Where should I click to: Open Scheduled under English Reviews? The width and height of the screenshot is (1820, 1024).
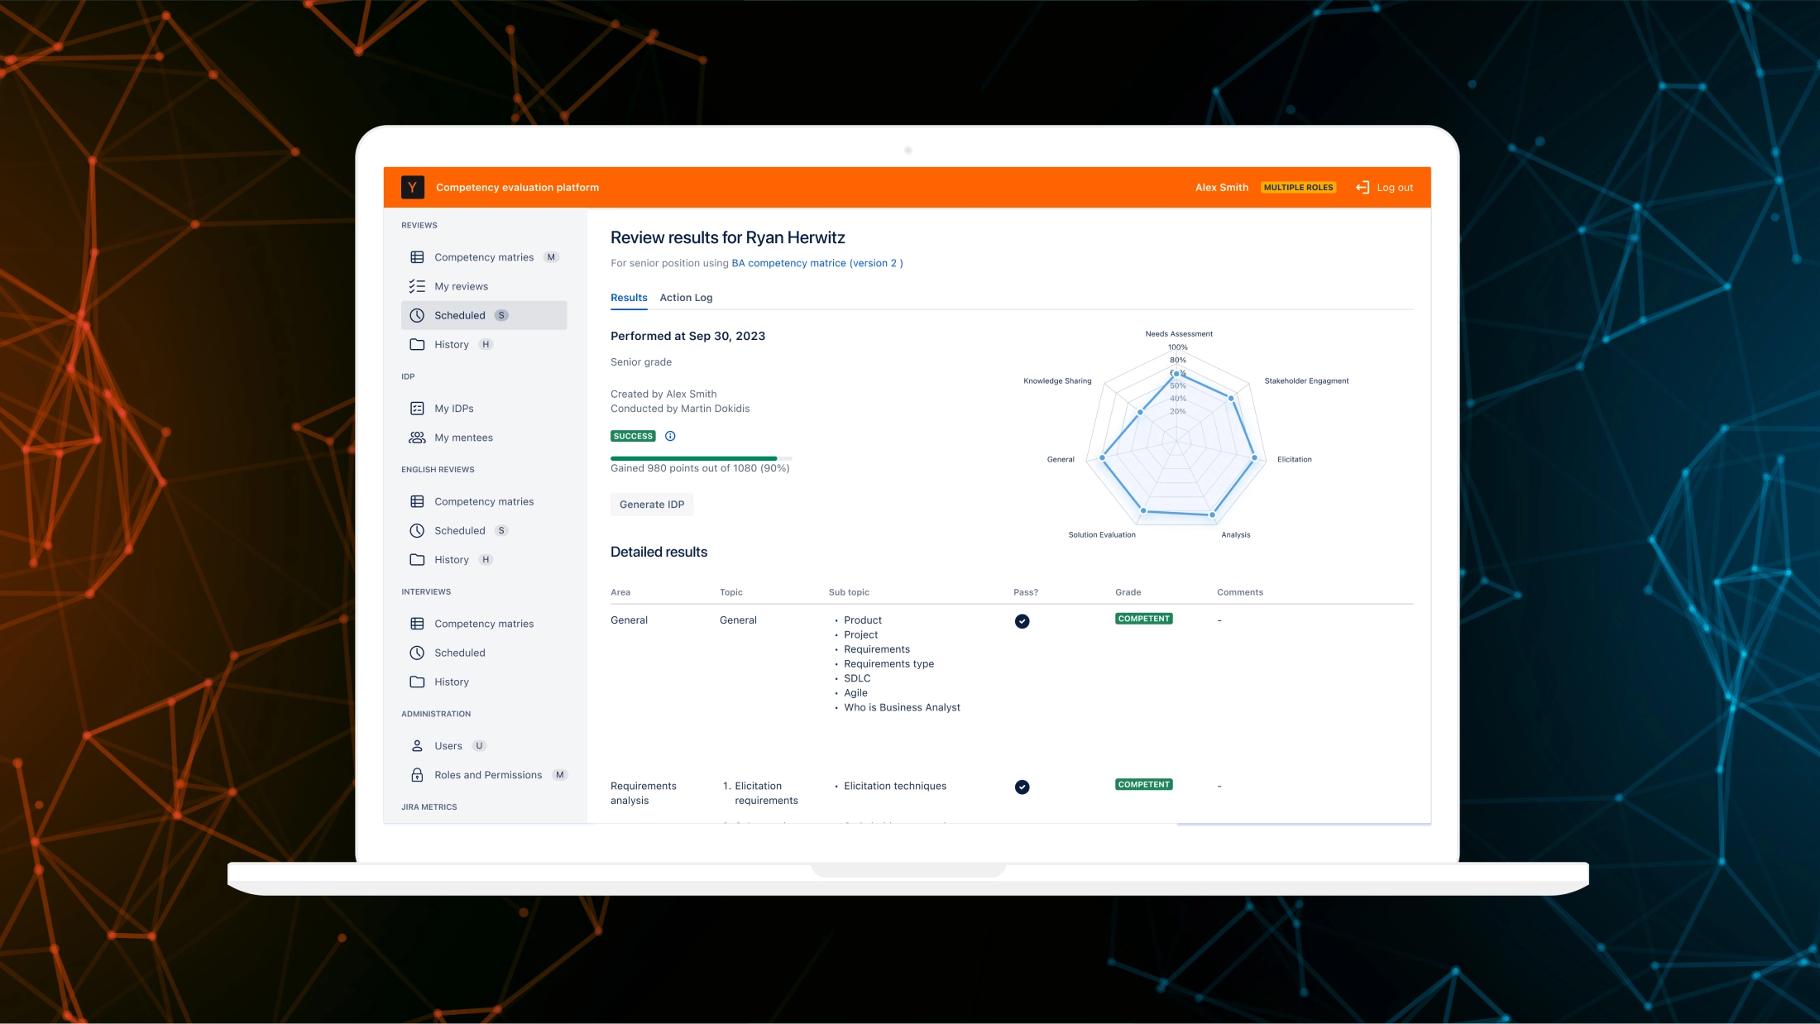coord(459,531)
